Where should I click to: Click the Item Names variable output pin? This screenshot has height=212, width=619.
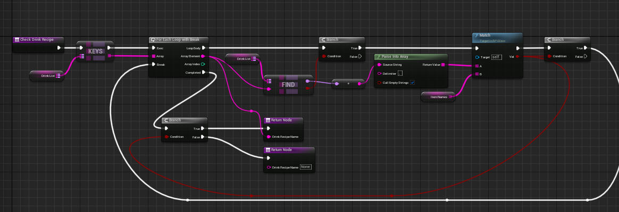[x=450, y=96]
